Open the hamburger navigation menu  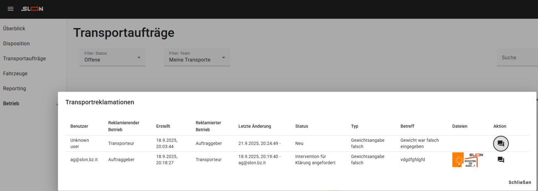11,9
